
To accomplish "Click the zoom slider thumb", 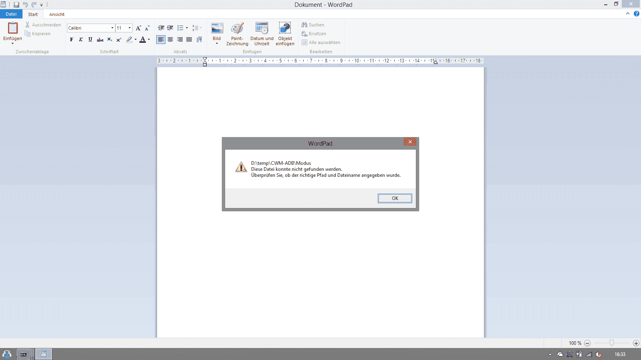I will coord(612,343).
